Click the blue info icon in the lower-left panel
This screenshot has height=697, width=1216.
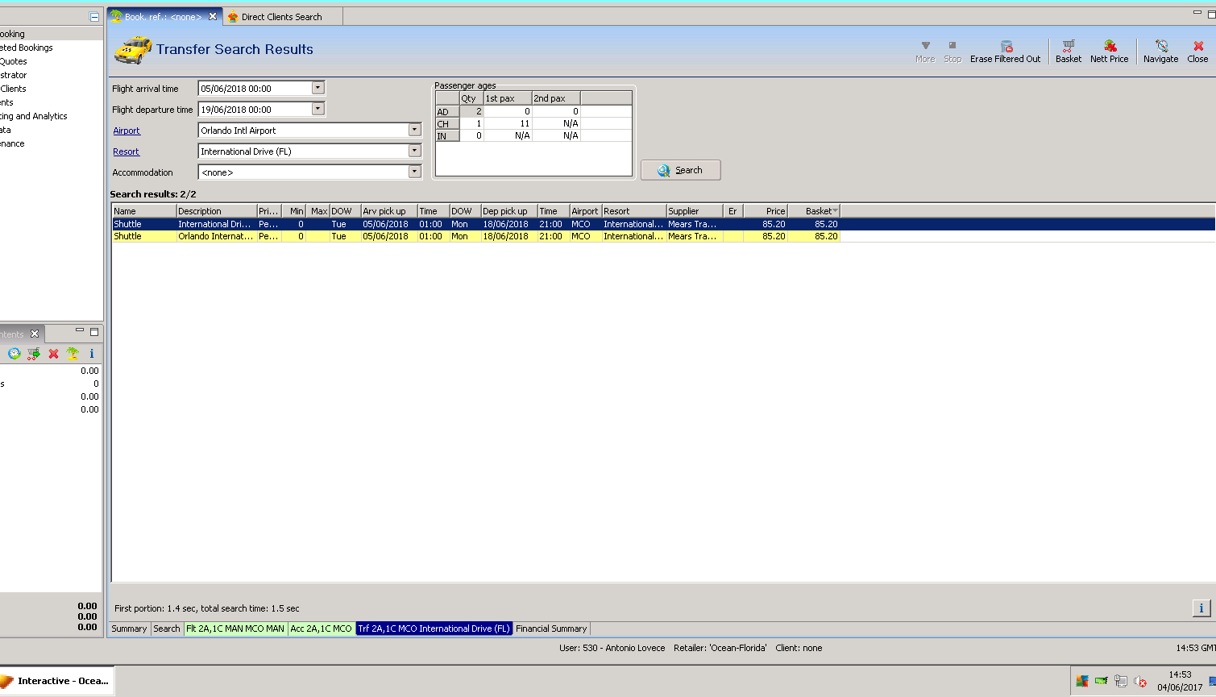[x=92, y=354]
